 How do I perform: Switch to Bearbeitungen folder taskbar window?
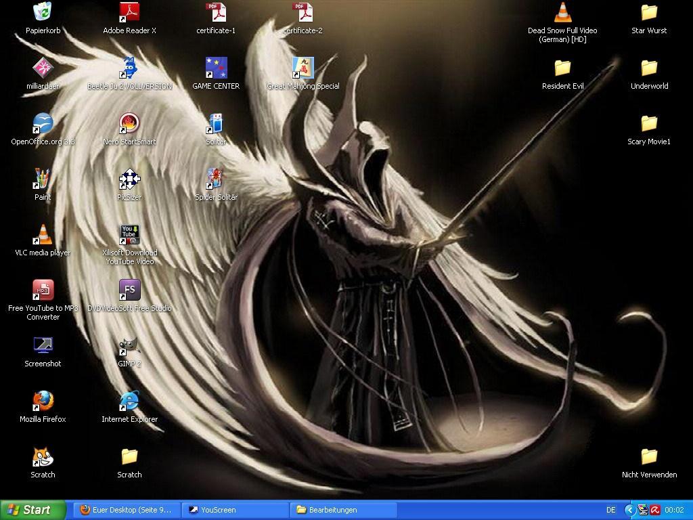click(344, 510)
